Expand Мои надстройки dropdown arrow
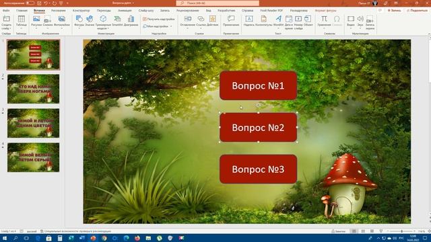Screen dimensions: 431x242 pos(171,26)
